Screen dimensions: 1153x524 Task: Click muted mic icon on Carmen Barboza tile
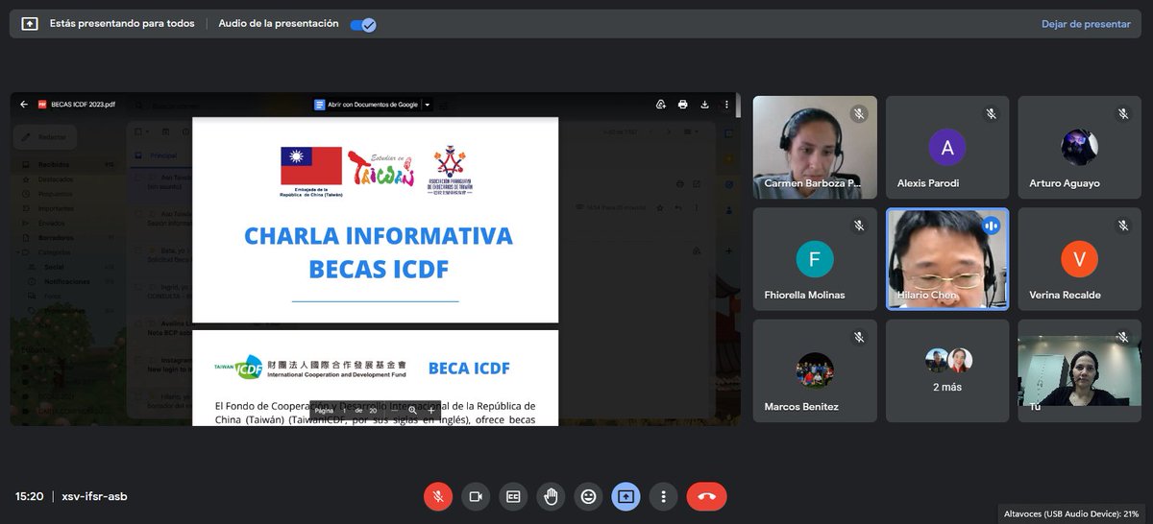(859, 114)
